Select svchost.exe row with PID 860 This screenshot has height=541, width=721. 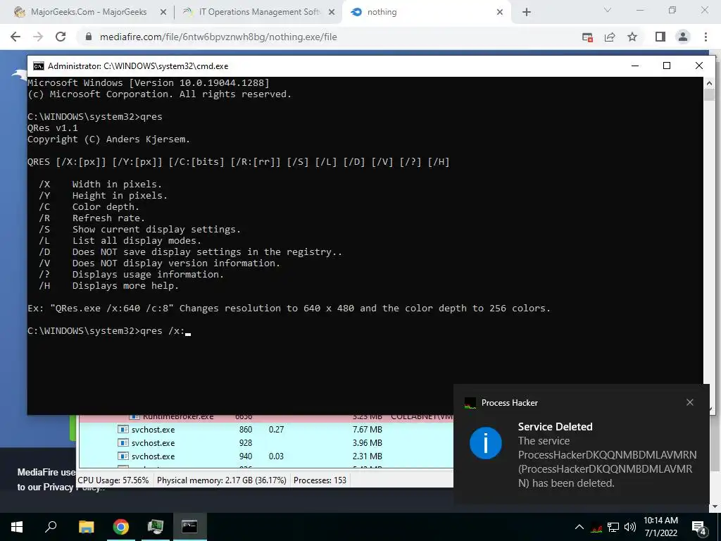click(265, 429)
